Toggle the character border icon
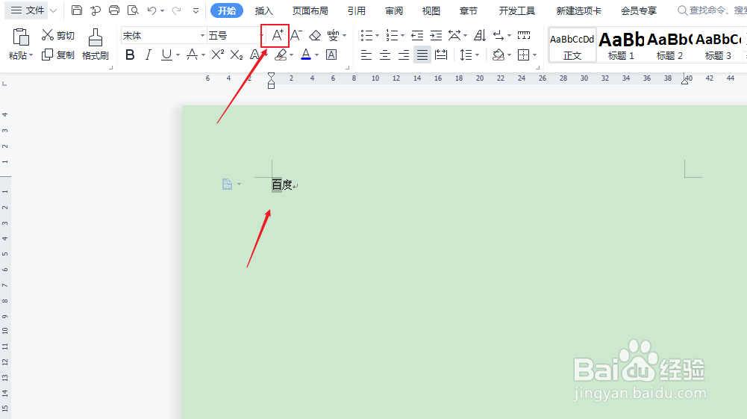The image size is (747, 419). point(331,55)
